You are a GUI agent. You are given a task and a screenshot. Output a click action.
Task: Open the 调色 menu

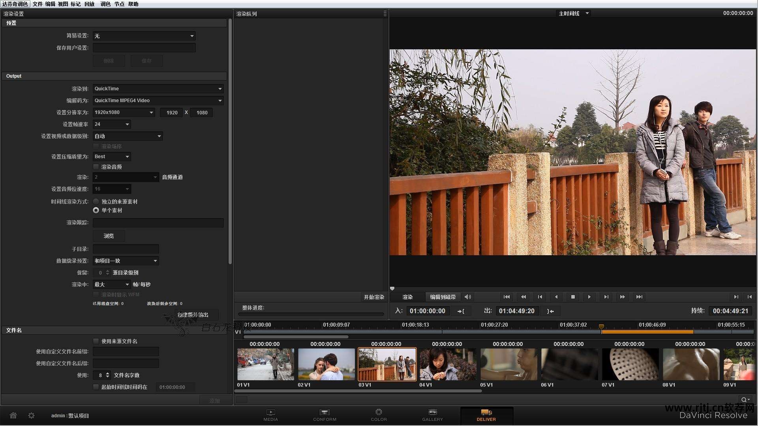[105, 4]
